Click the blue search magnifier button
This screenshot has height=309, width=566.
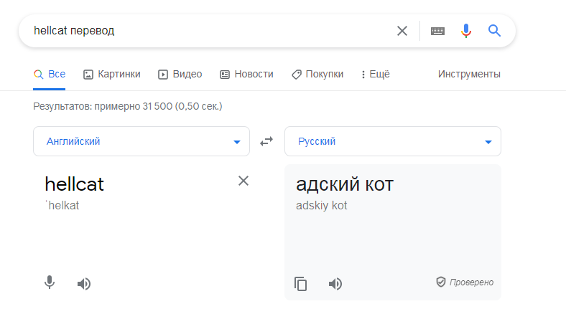[494, 31]
